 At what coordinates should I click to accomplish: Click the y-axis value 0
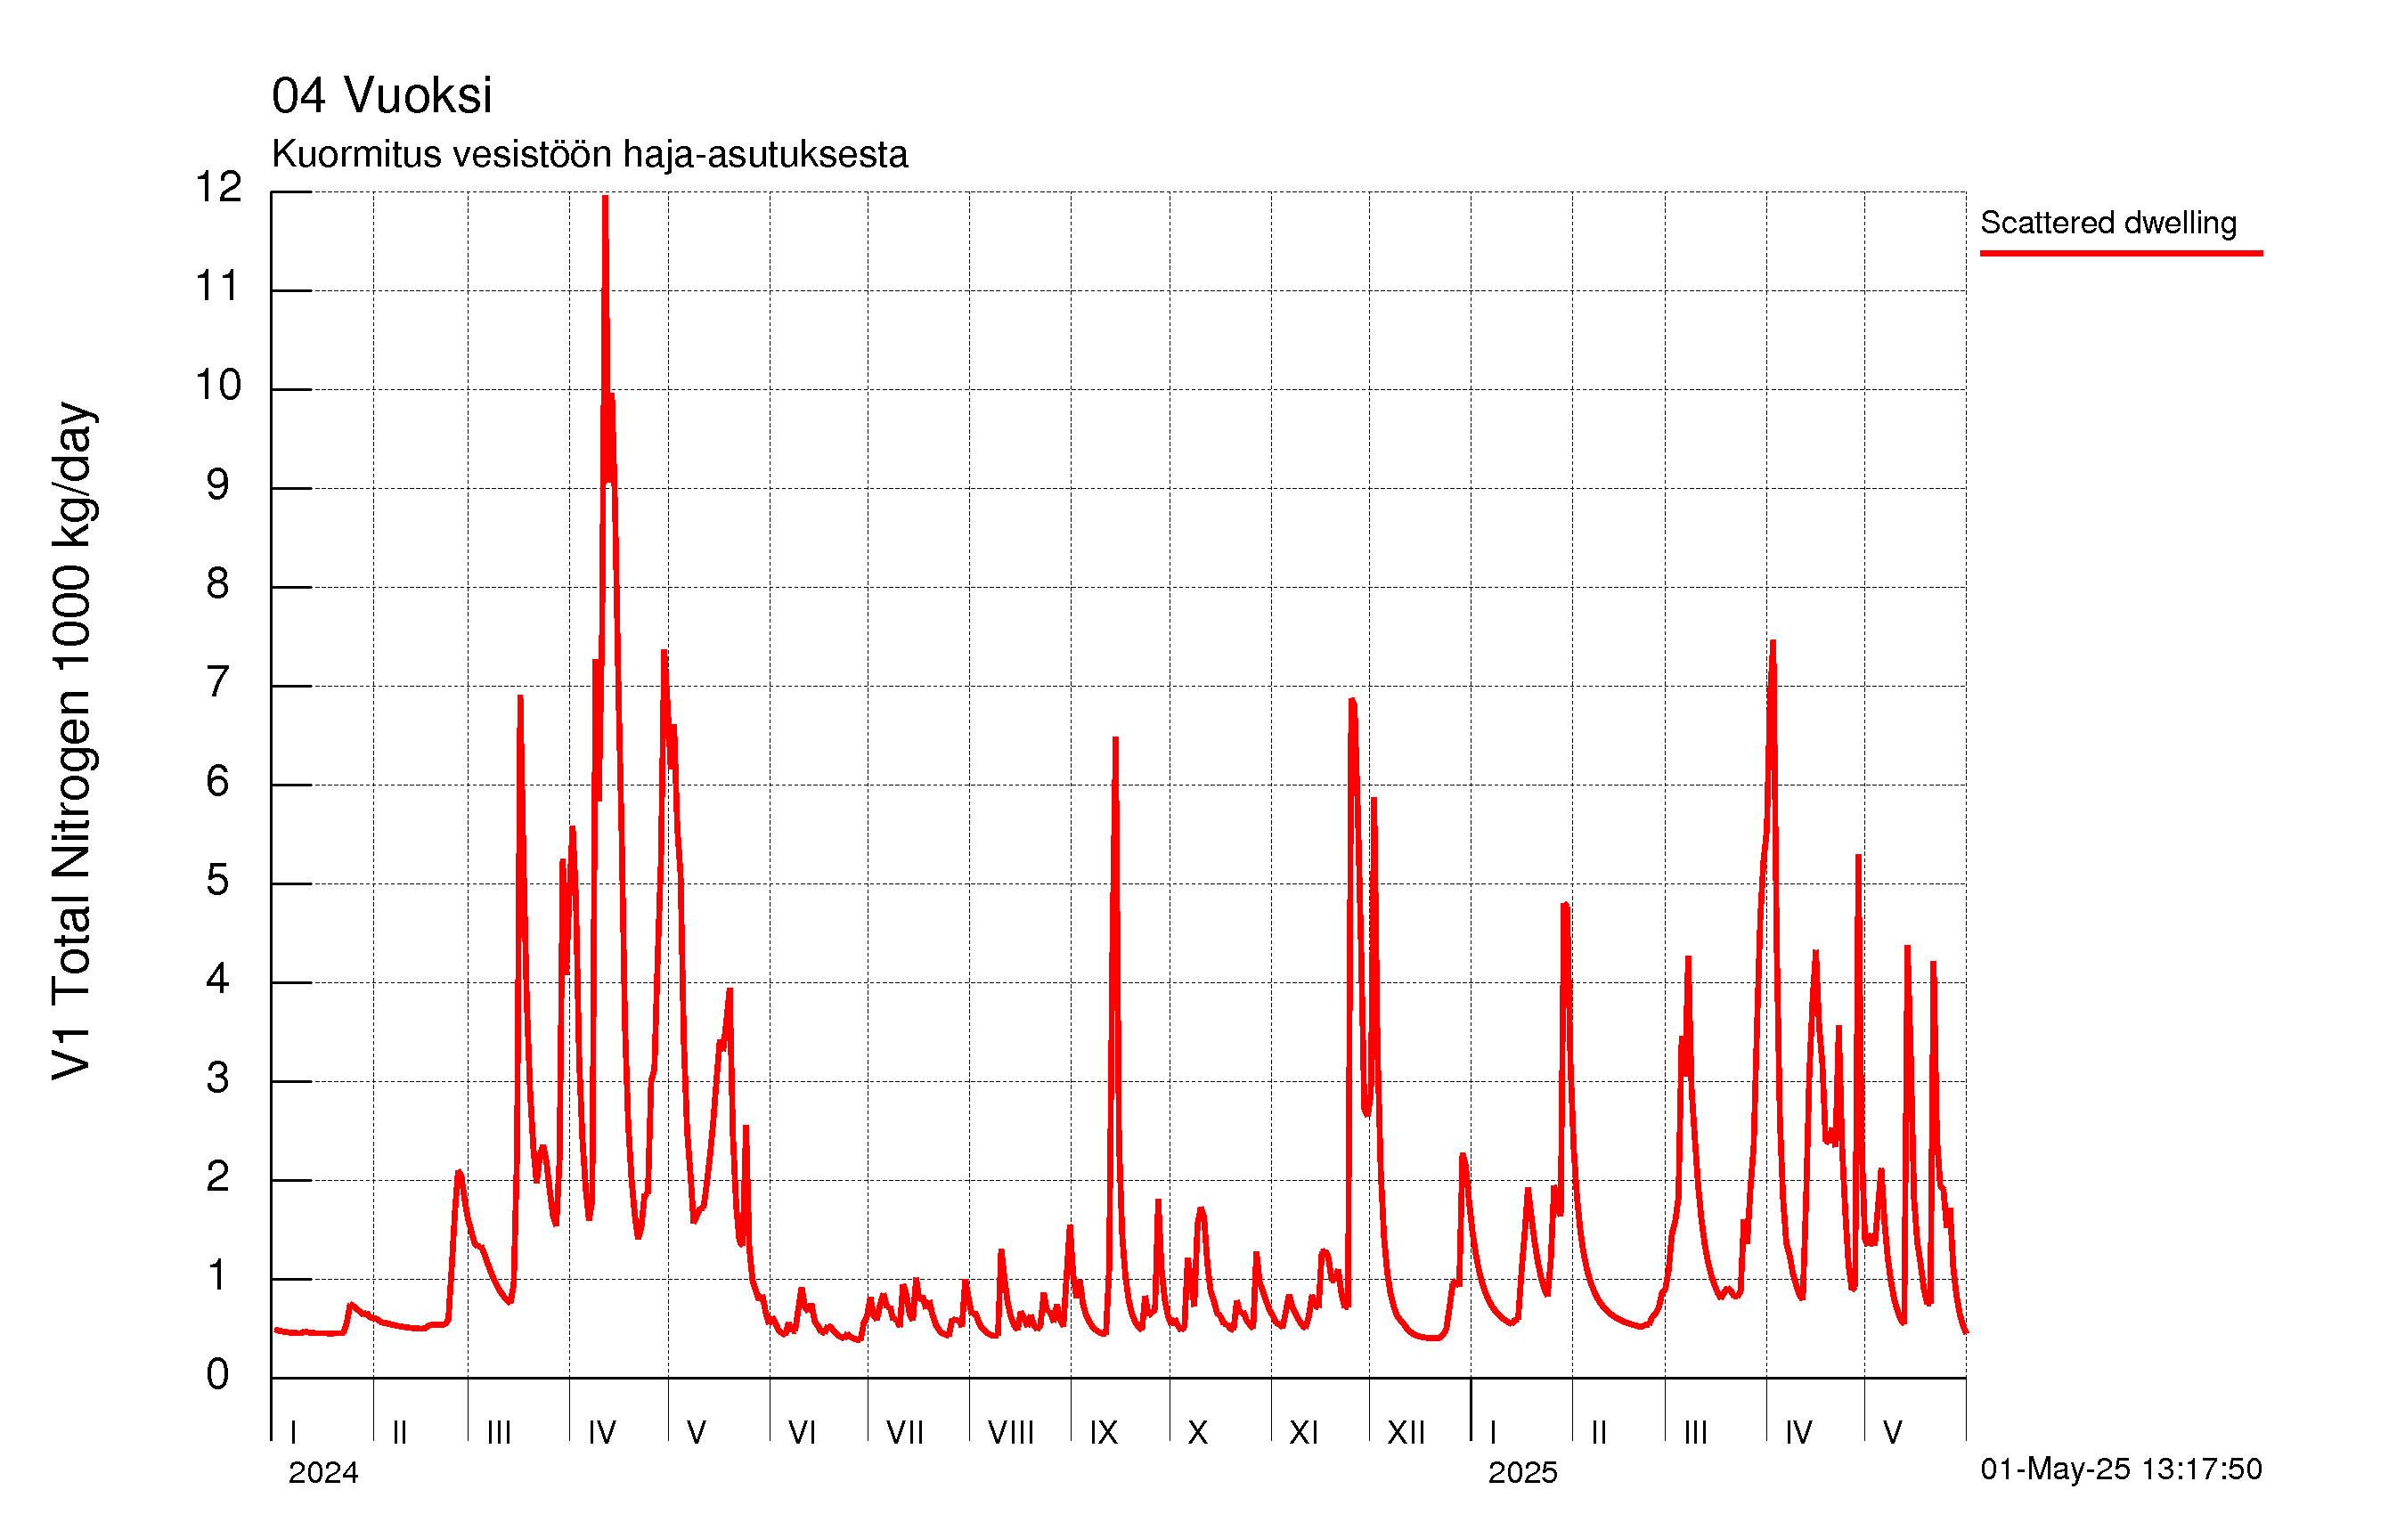pos(217,1375)
